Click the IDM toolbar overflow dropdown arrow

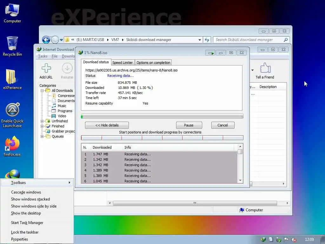(x=252, y=70)
